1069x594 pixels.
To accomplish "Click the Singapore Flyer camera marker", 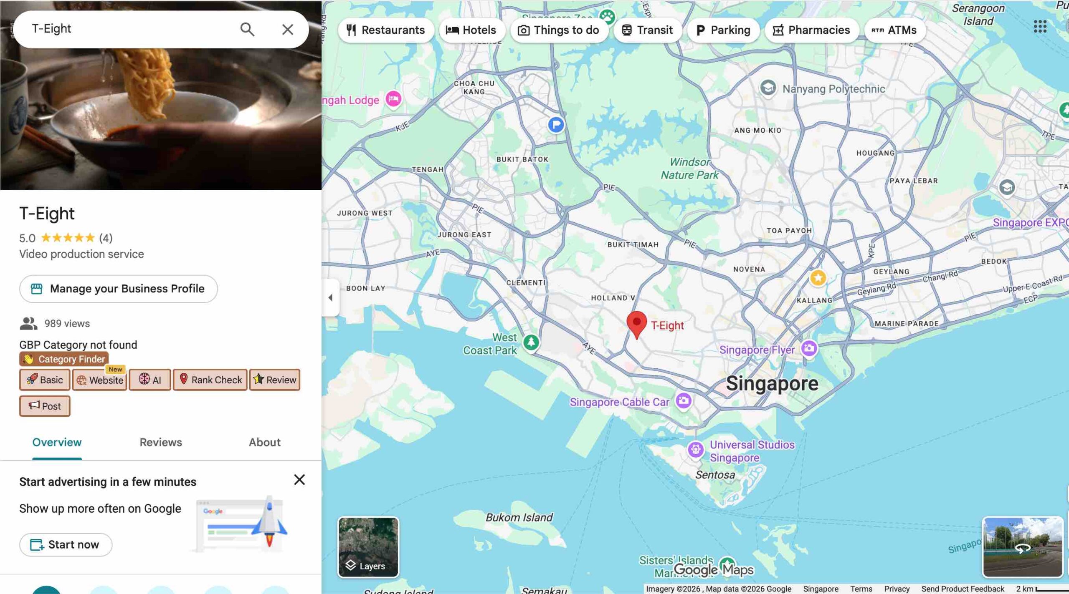I will (809, 348).
